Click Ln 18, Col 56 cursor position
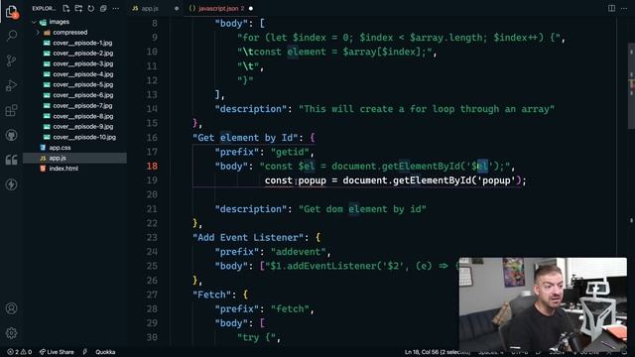 click(437, 352)
